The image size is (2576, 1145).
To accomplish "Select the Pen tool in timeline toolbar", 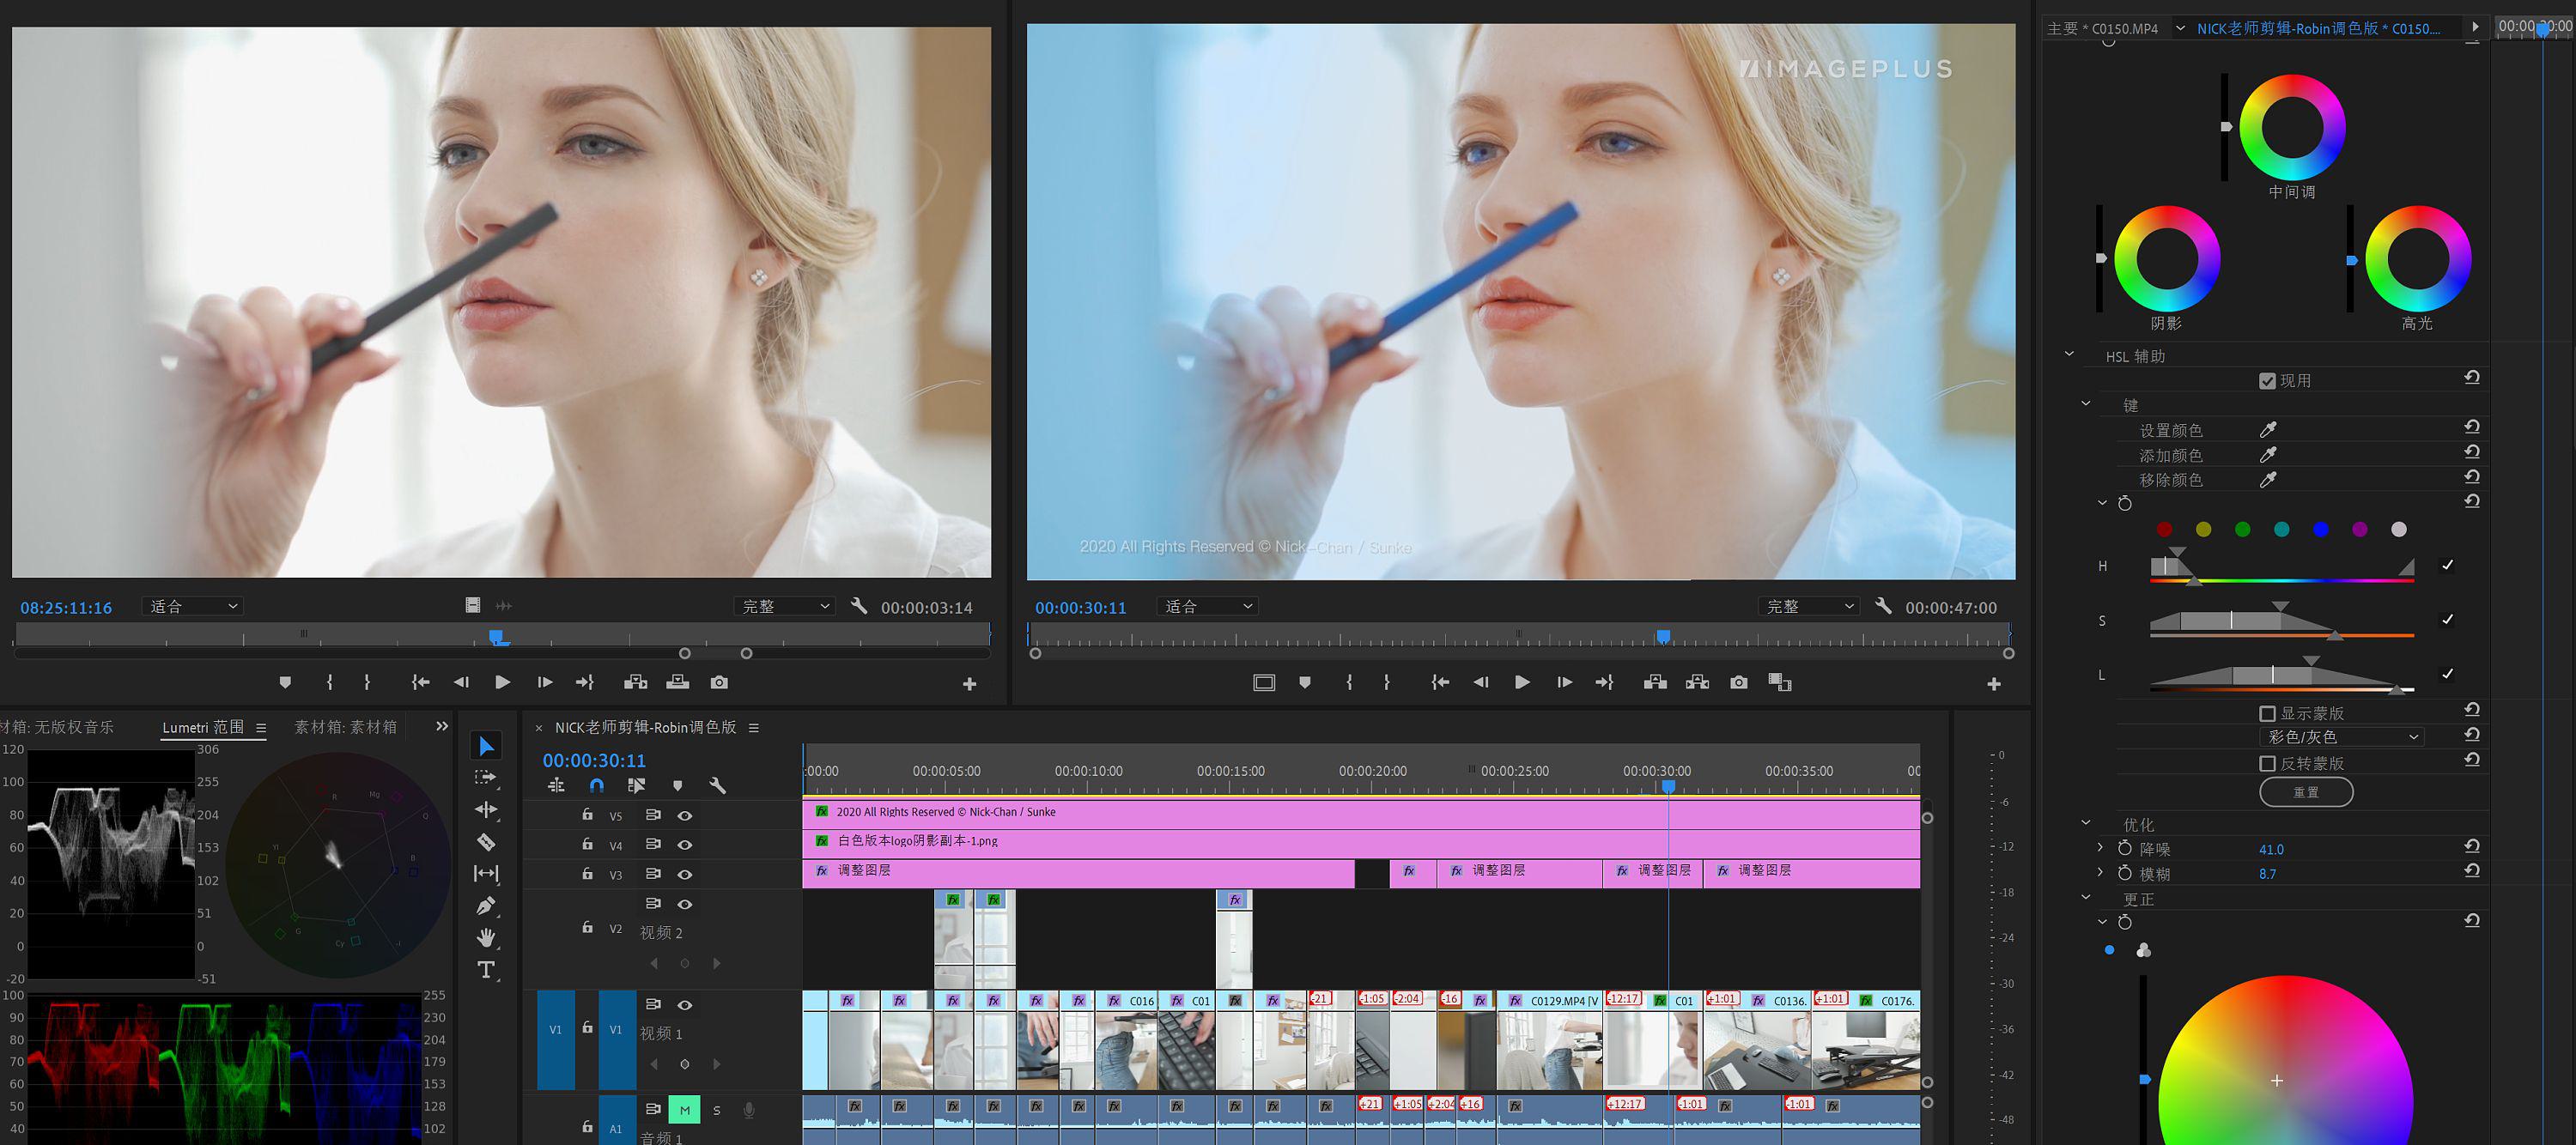I will point(486,905).
